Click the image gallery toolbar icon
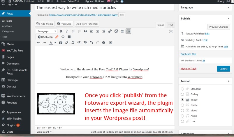Screen dimensions: 234x137 pos(110,42)
